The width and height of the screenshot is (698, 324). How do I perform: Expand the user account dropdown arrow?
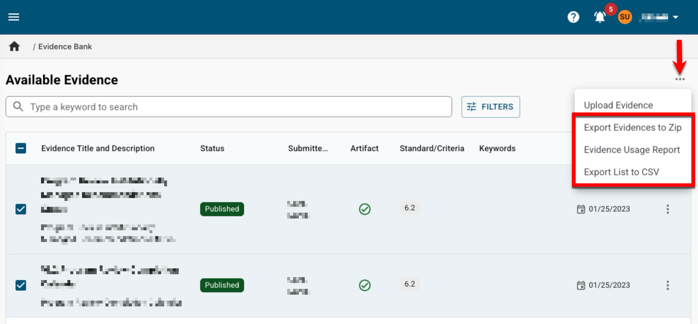click(676, 17)
